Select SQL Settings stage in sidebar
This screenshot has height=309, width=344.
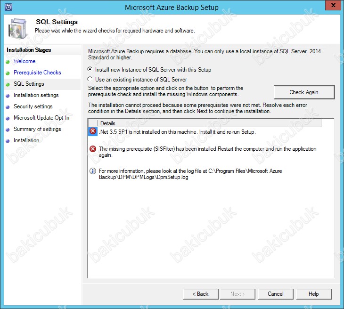(29, 84)
